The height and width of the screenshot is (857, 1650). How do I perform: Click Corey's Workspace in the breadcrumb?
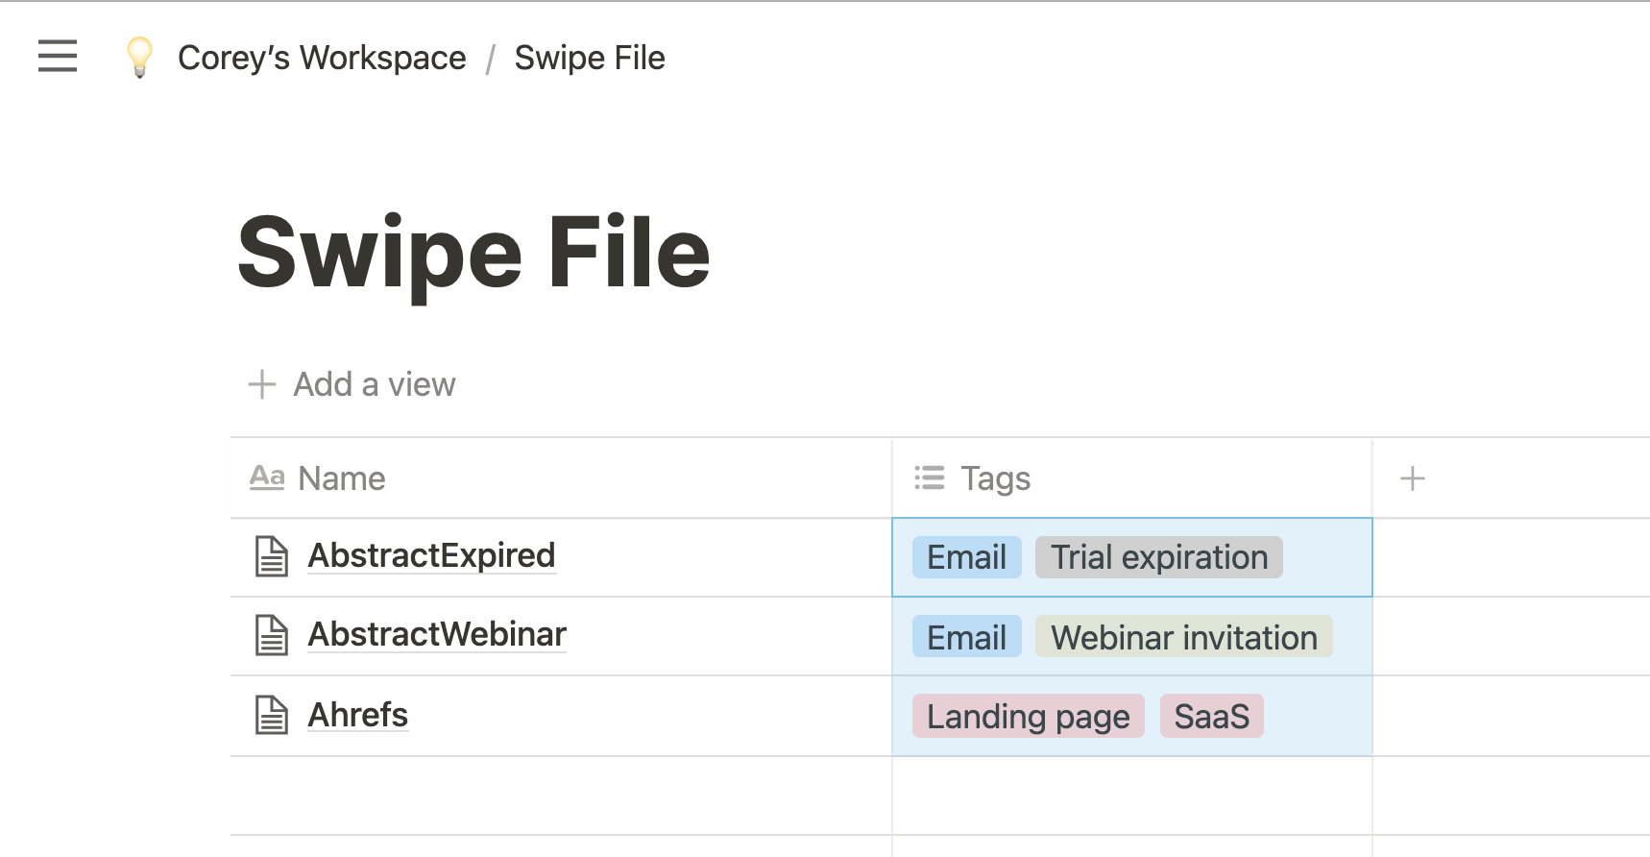coord(322,58)
